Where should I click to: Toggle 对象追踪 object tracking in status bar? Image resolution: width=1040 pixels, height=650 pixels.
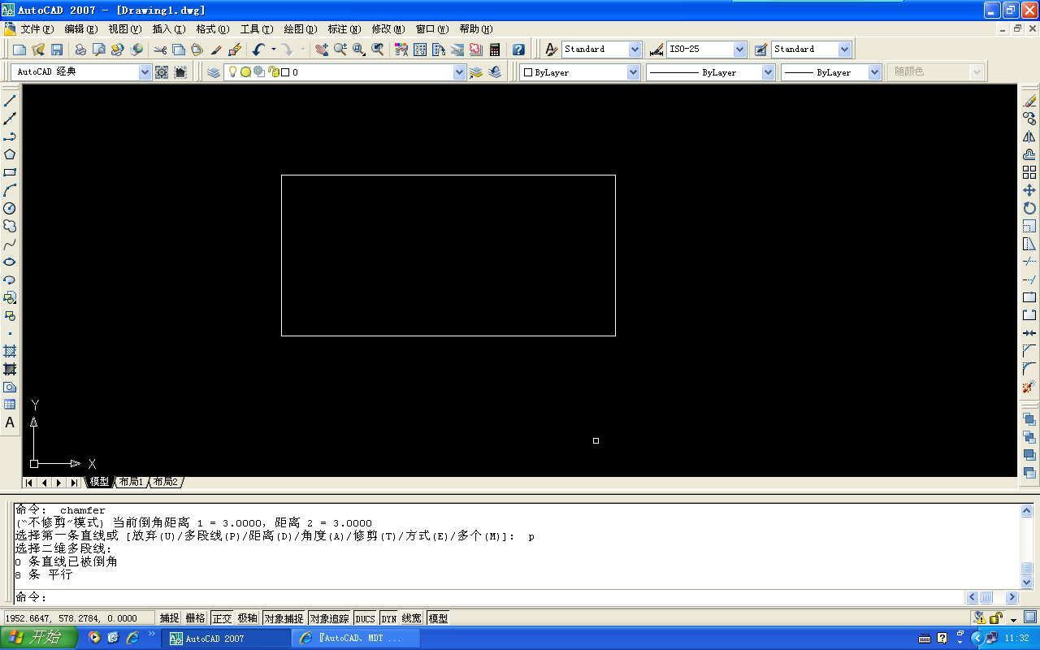[329, 618]
